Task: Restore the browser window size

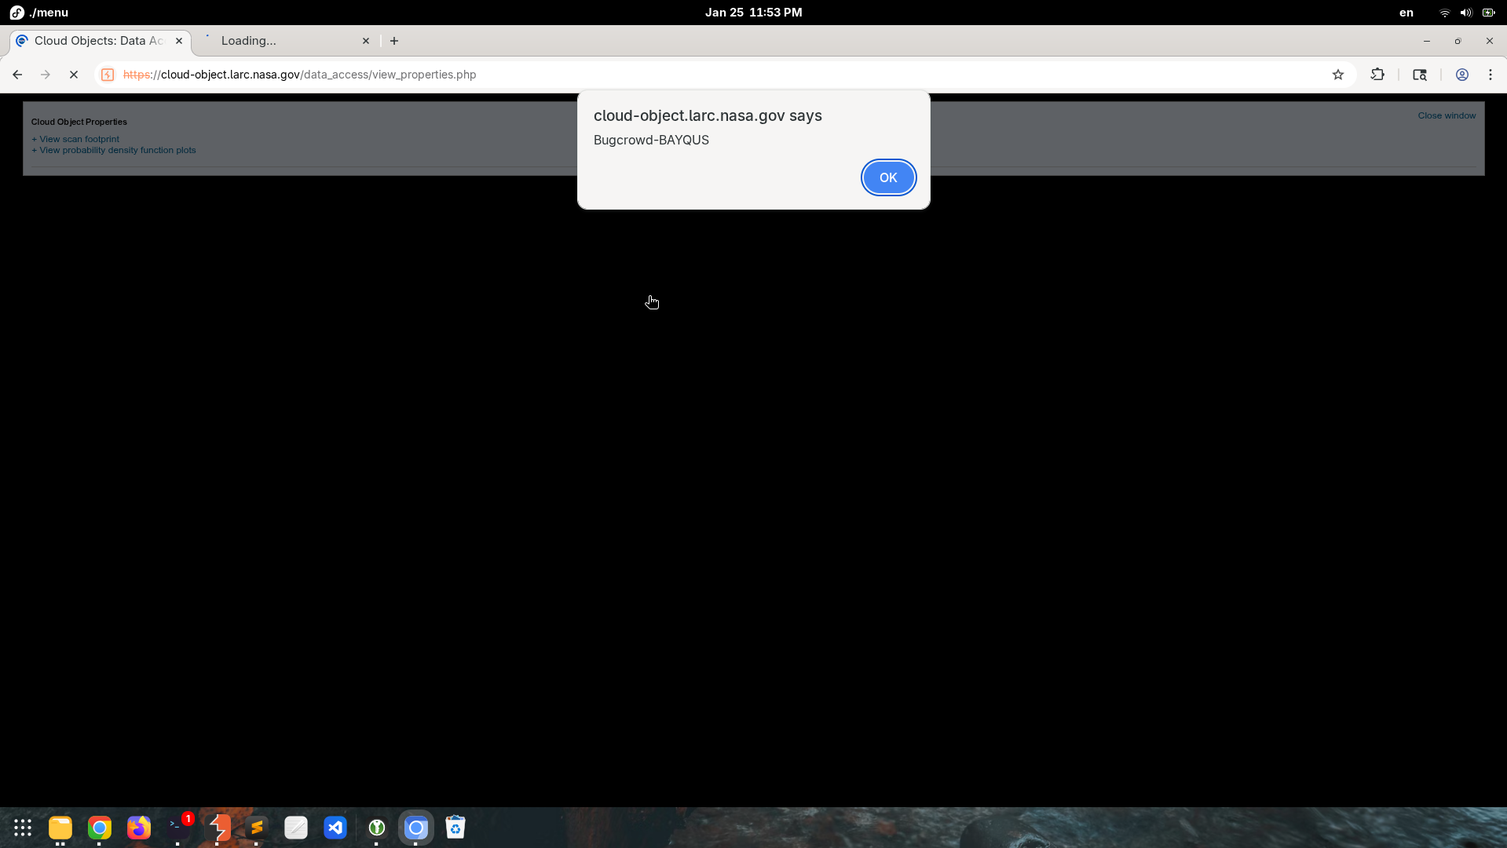Action: click(1458, 41)
